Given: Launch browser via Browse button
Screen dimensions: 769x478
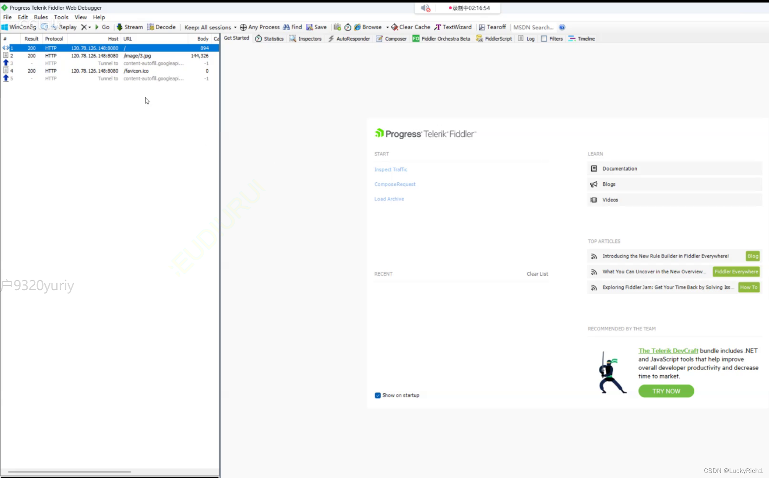Looking at the screenshot, I should click(x=368, y=27).
